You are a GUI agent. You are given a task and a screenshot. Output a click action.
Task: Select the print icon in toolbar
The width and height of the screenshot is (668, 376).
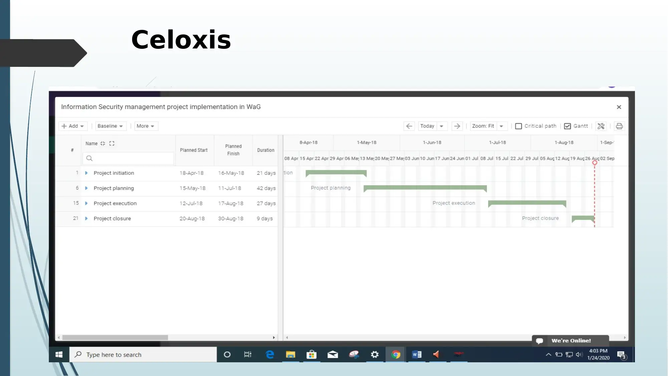619,126
